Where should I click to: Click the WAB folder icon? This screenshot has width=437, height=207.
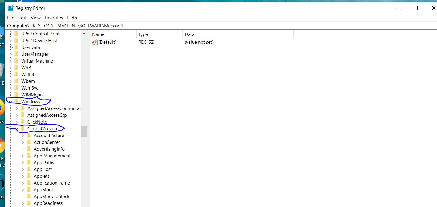[17, 67]
